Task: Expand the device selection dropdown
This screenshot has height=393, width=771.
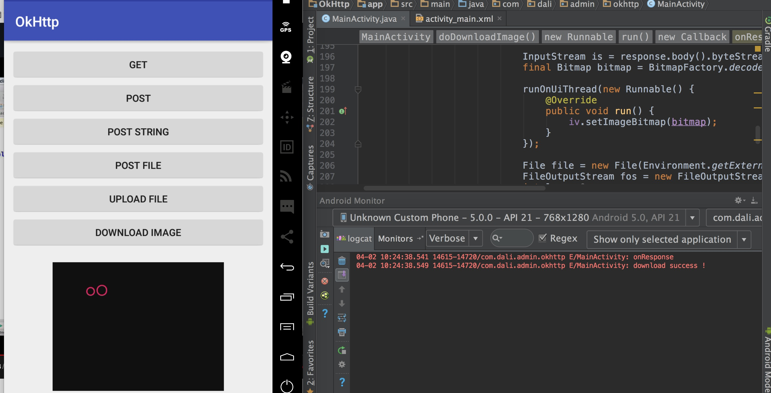Action: 692,218
